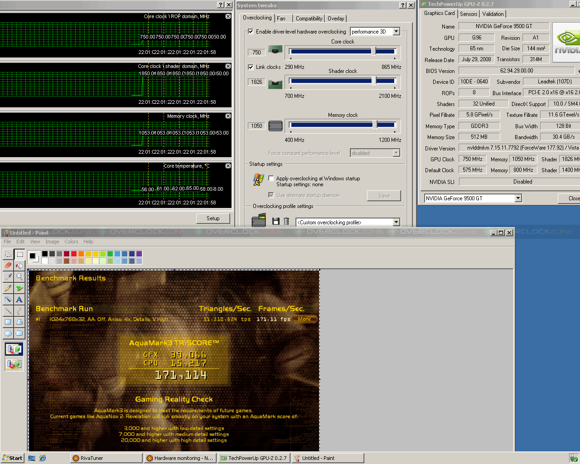
Task: Choose the Rounded Rectangle tool
Action: (x=19, y=333)
